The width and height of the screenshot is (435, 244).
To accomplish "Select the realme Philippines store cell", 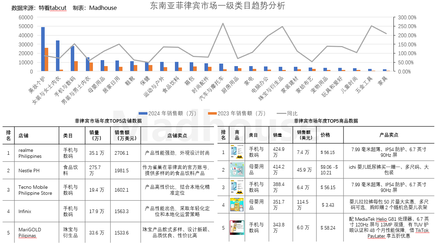I will point(37,153).
